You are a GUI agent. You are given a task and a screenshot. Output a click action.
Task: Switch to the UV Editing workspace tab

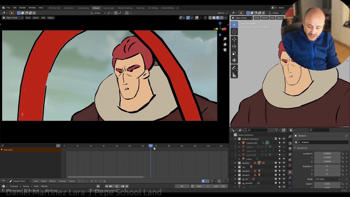tap(153, 8)
